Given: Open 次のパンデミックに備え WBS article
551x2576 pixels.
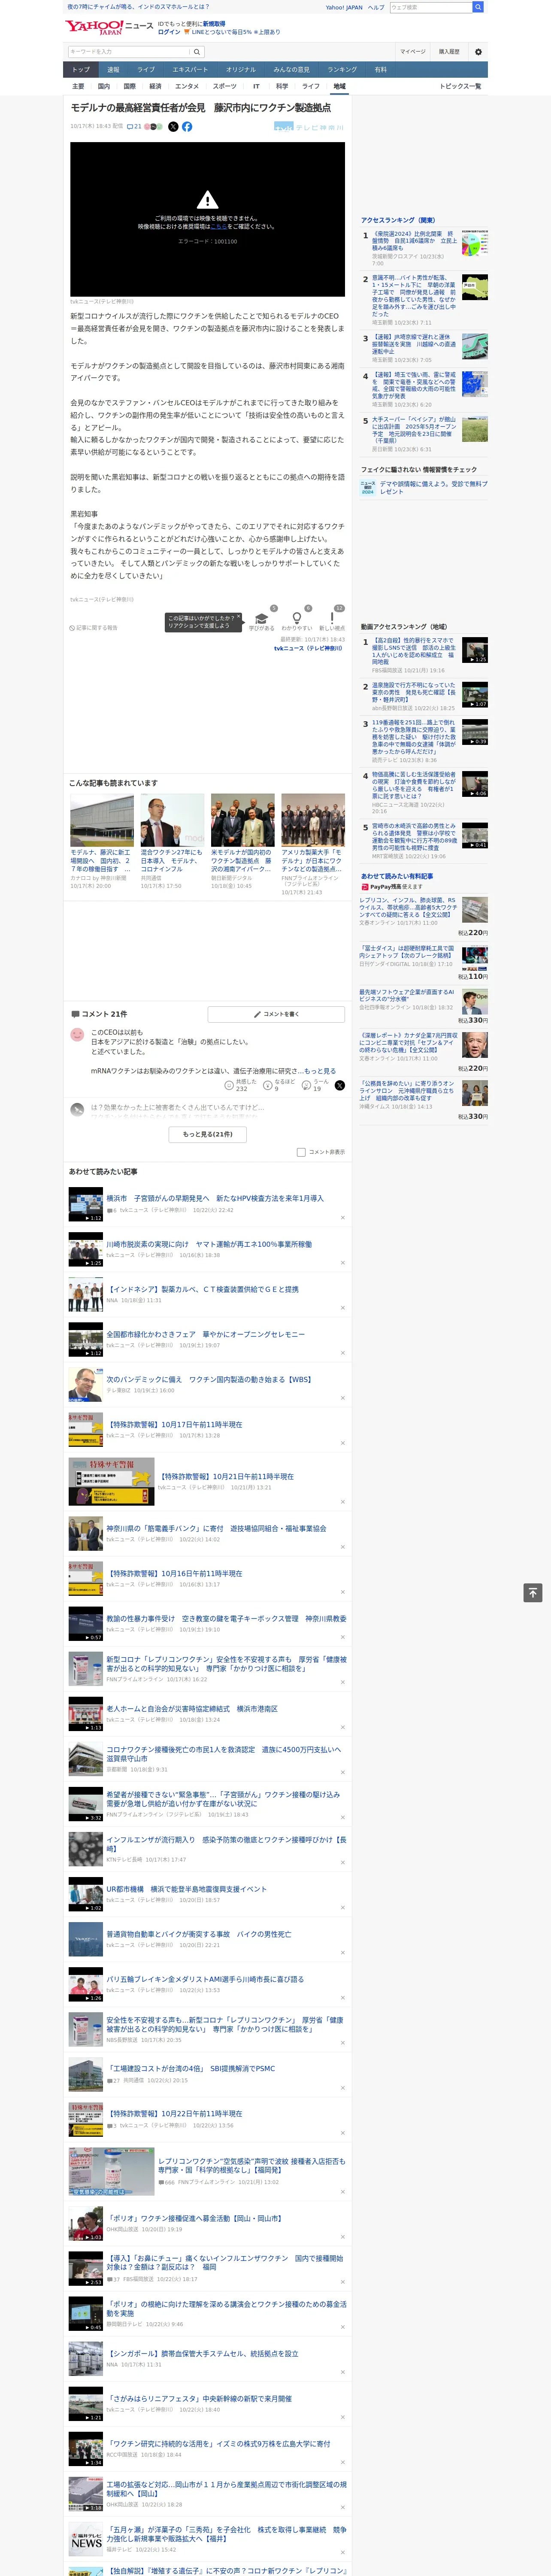Looking at the screenshot, I should pos(209,1379).
